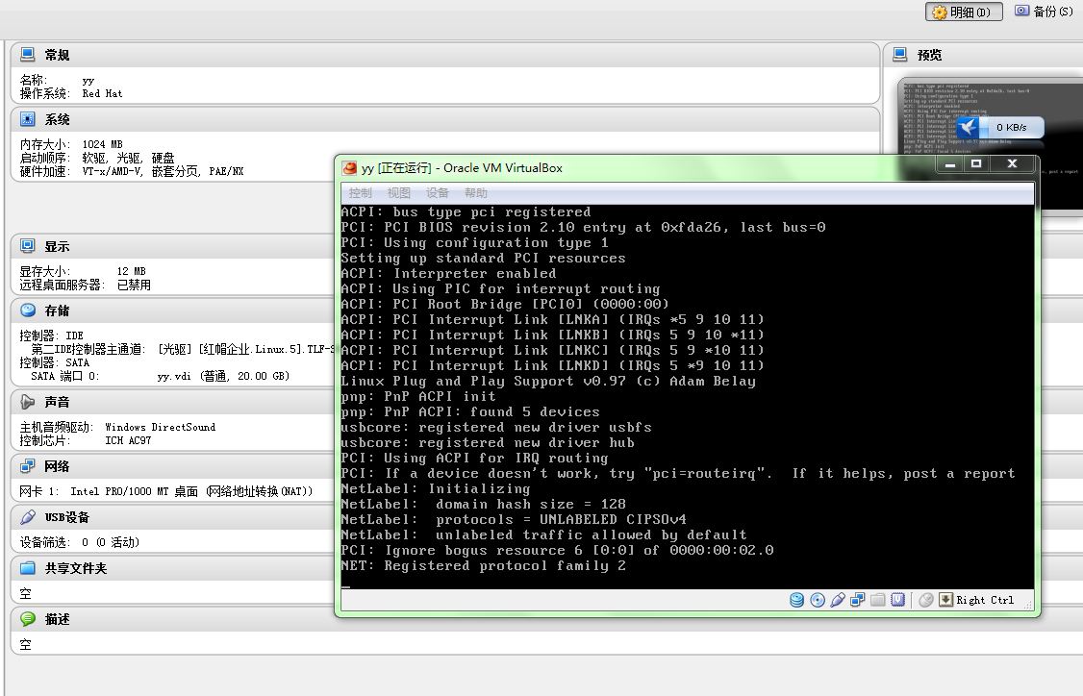Click the 0 KB/s speed indicator

click(x=1011, y=128)
